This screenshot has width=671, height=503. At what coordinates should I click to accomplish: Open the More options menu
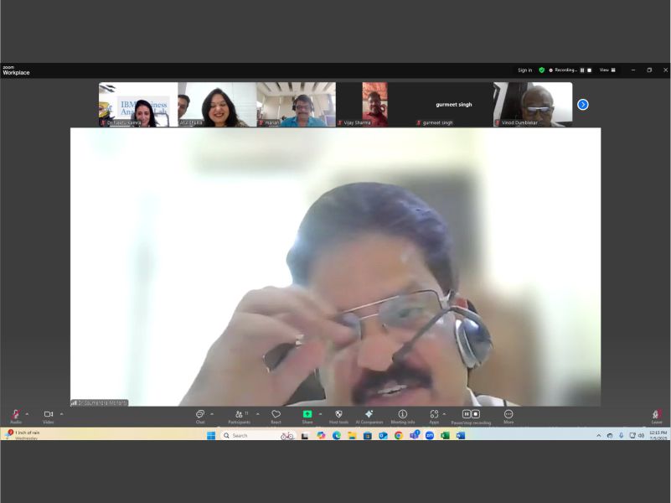click(x=508, y=415)
